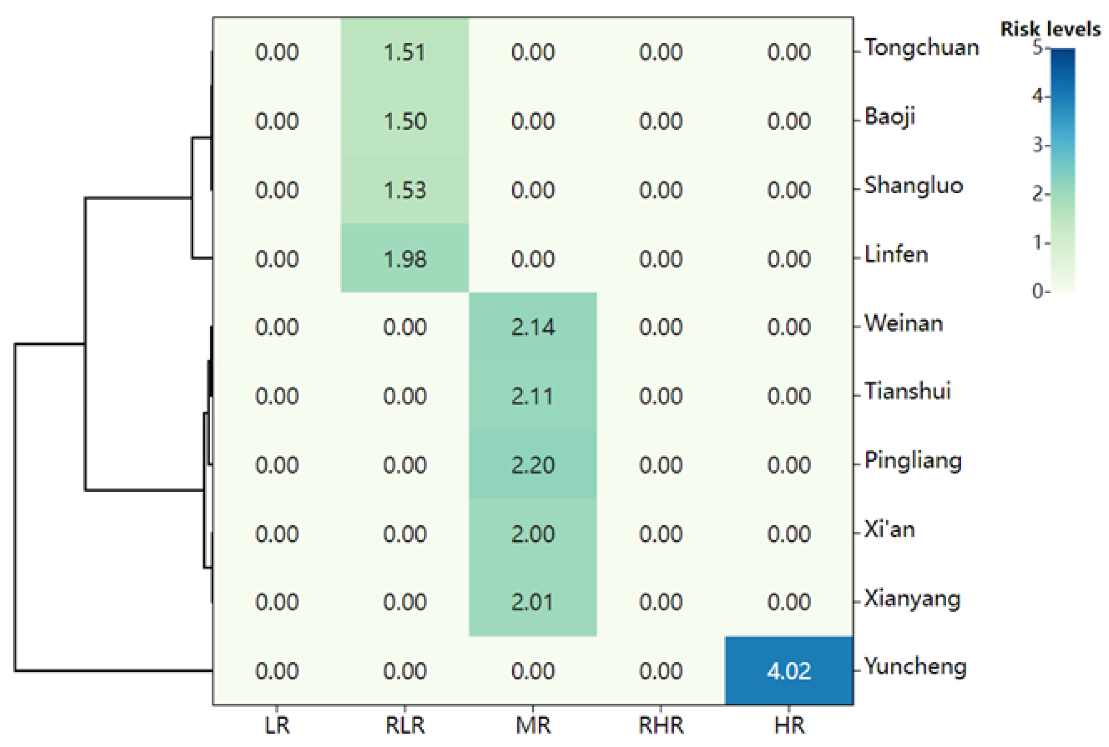The width and height of the screenshot is (1109, 747).
Task: Select the Tongchuan row label
Action: pos(921,48)
